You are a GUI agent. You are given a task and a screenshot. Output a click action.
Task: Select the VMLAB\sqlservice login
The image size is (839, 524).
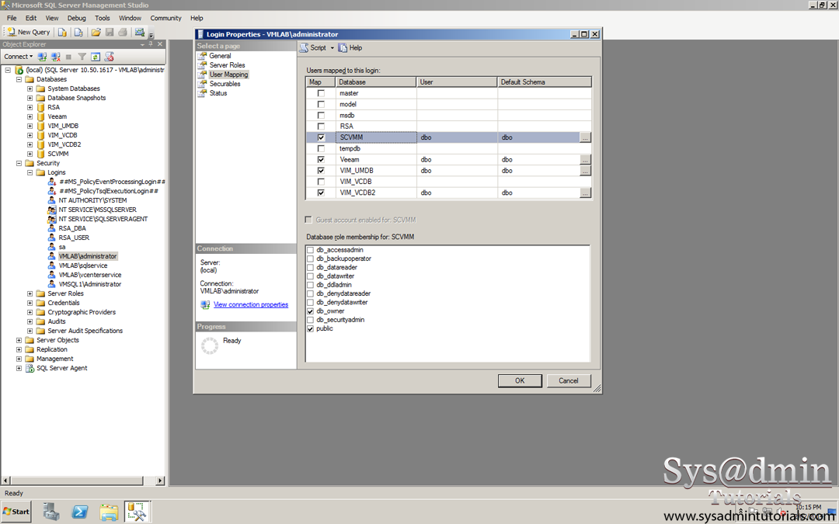(83, 265)
